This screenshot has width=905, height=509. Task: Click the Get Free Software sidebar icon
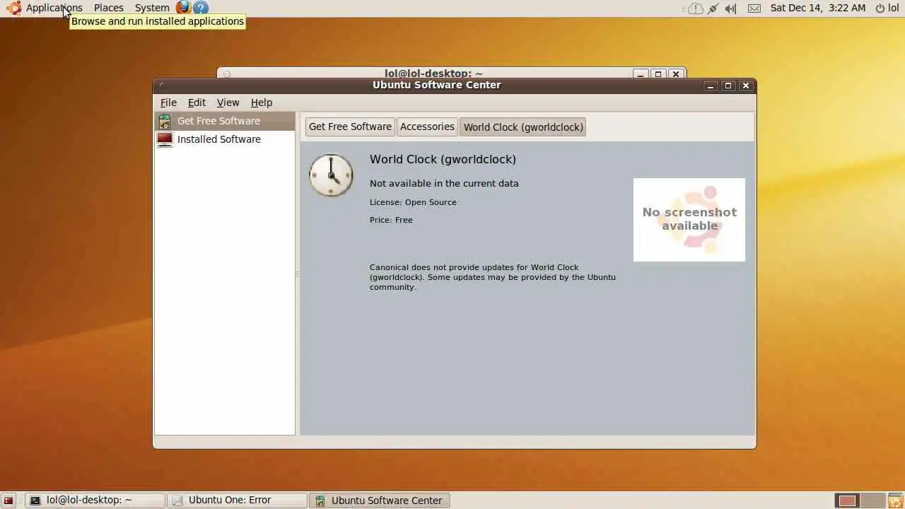(165, 121)
